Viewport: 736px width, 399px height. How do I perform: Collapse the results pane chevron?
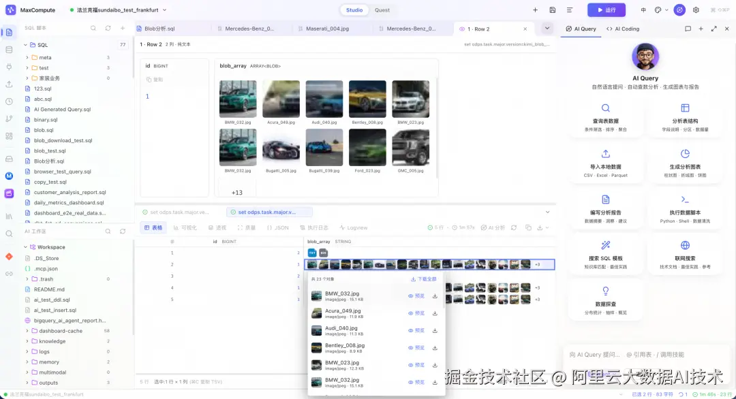(547, 212)
